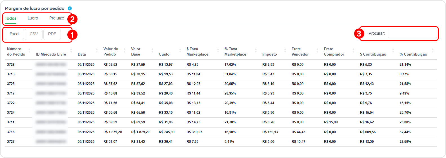Screen dimensions: 446x158
Task: Switch to the Lucro tab
Action: click(33, 18)
